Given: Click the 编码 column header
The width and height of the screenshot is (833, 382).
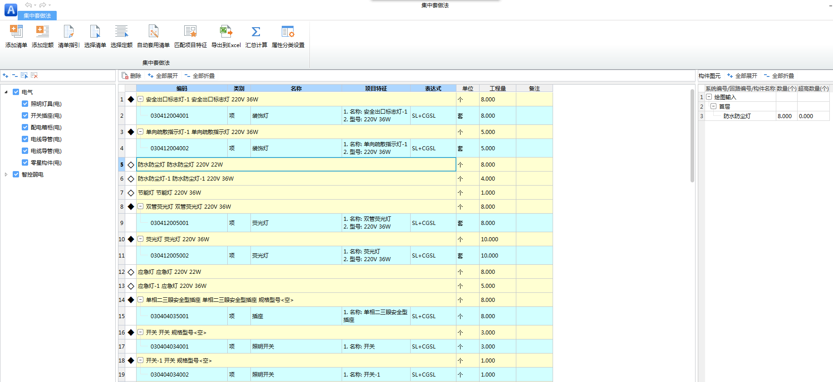Looking at the screenshot, I should (182, 88).
